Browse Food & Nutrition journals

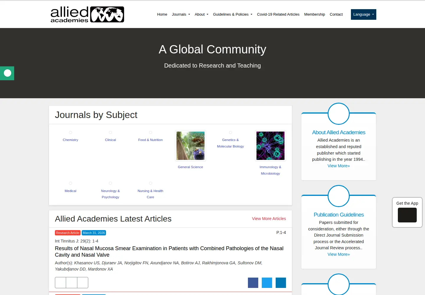coord(151,140)
